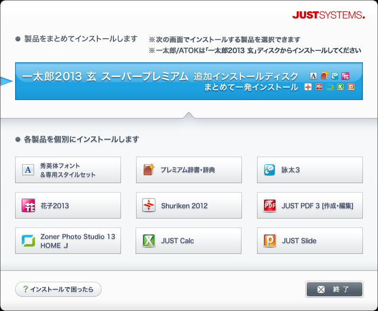
Task: Click the Shuriken 2012 red star icon
Action: [x=149, y=205]
